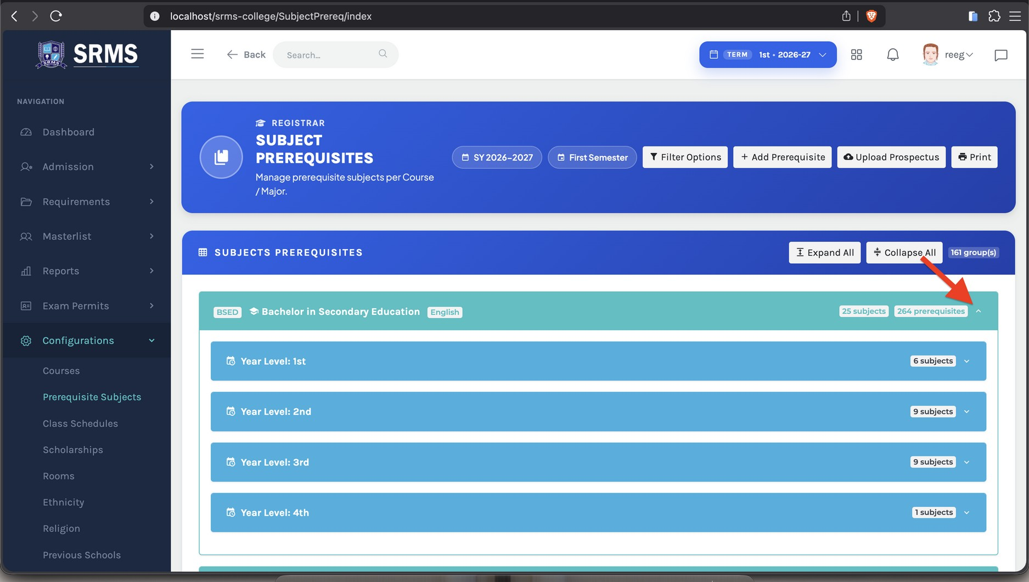Click the Admission person icon
The width and height of the screenshot is (1029, 582).
[26, 167]
